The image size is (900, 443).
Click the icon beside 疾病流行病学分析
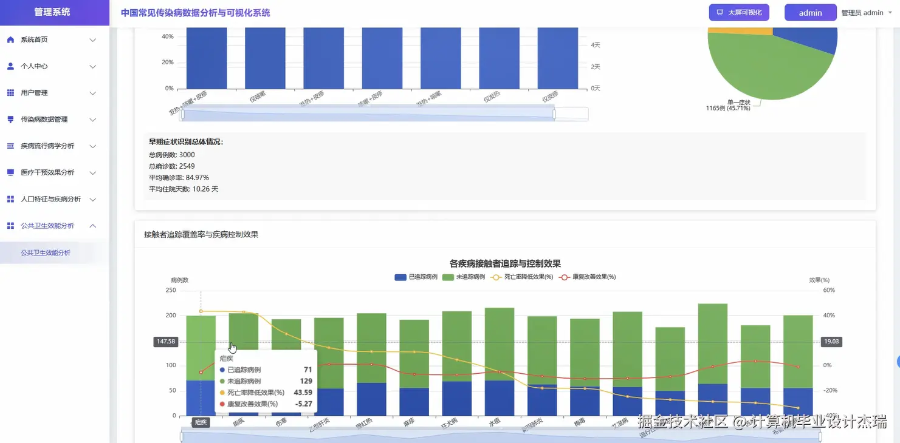tap(10, 146)
